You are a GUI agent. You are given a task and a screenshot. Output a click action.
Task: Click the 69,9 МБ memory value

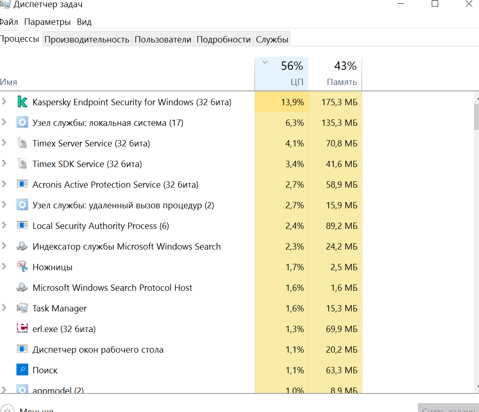(x=342, y=329)
